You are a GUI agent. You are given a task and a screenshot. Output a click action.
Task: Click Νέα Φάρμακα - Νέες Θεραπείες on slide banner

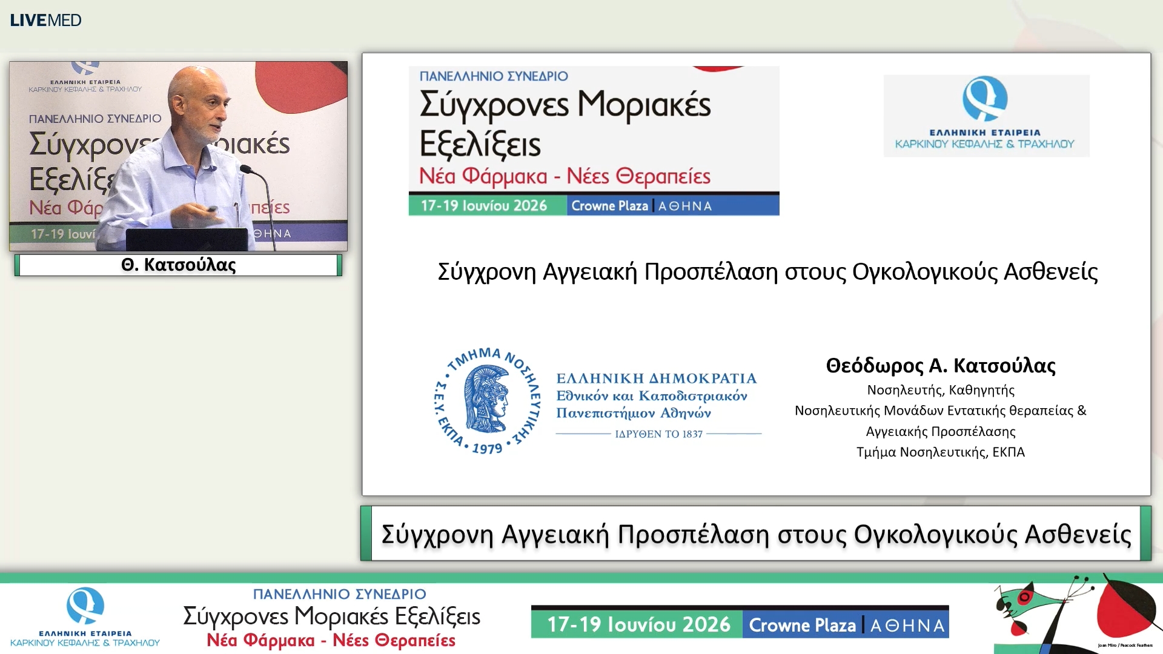(x=565, y=176)
